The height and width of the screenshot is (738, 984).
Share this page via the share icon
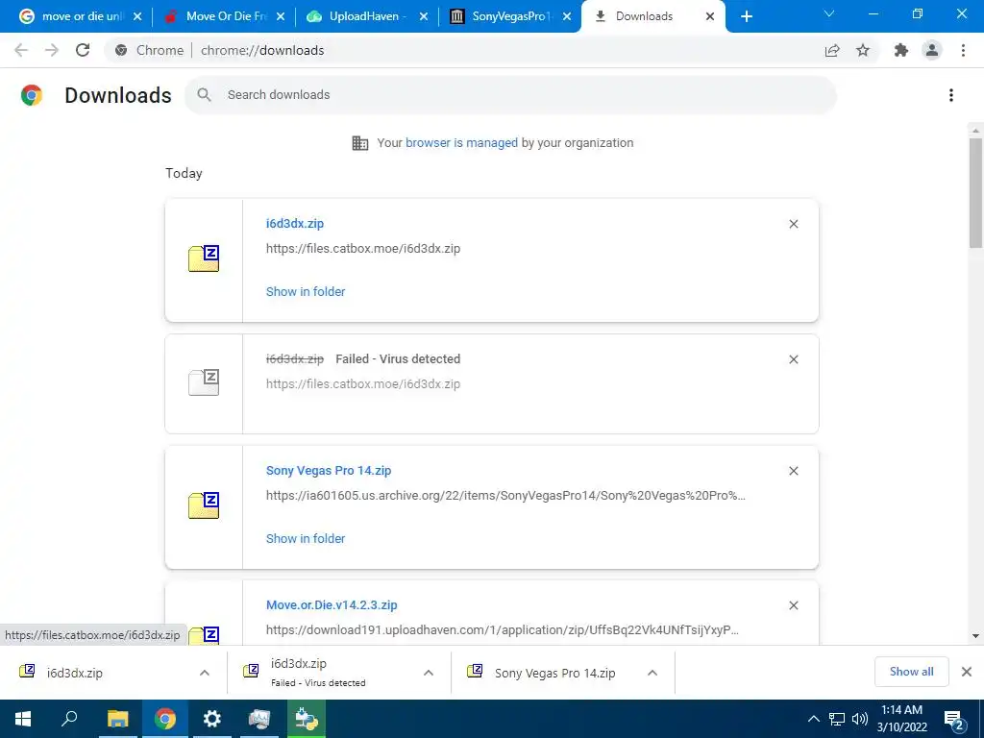point(832,50)
